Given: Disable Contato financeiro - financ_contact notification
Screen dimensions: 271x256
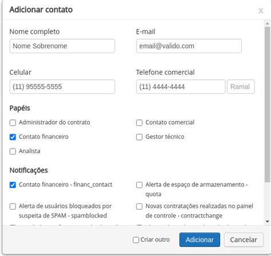Looking at the screenshot, I should point(13,185).
